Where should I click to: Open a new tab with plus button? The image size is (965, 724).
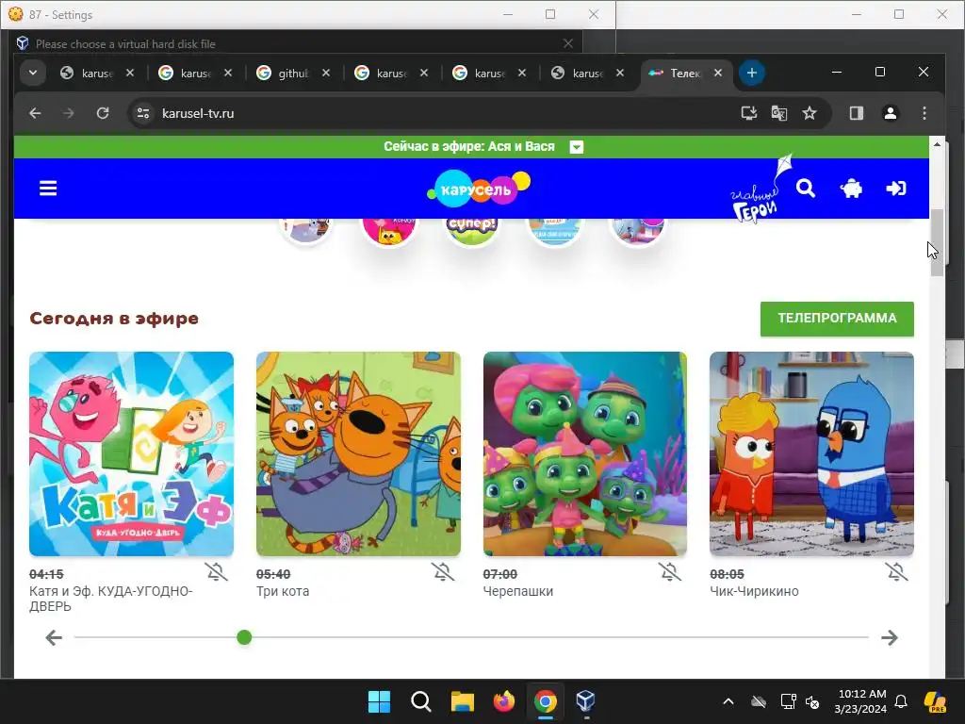coord(751,73)
